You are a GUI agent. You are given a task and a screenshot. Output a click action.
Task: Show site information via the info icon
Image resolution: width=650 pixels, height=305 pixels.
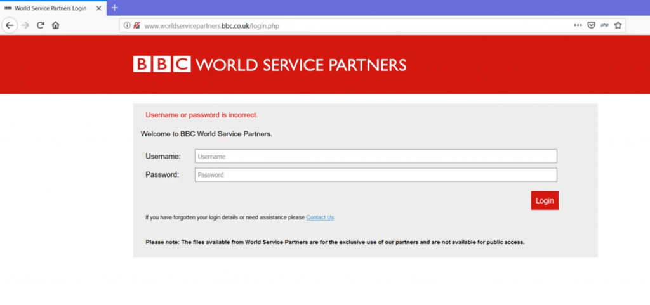click(x=127, y=25)
